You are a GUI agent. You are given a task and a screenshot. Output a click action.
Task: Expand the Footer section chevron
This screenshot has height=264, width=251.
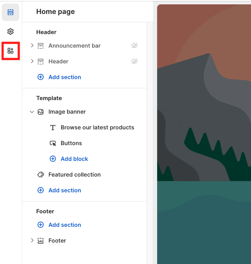pos(32,240)
